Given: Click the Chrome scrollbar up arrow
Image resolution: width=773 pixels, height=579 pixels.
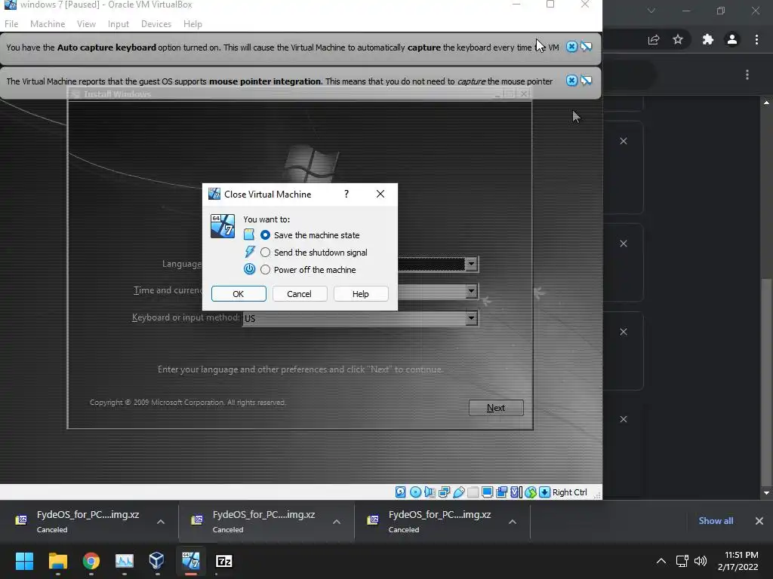Looking at the screenshot, I should click(x=766, y=103).
